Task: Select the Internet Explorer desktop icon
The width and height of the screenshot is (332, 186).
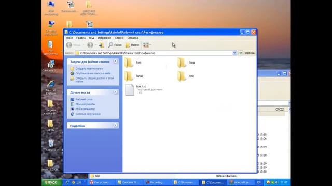Action: coord(51,87)
